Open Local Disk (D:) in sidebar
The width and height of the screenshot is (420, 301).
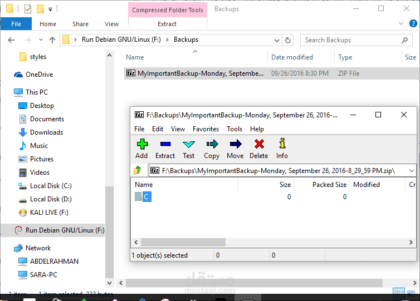[45, 199]
